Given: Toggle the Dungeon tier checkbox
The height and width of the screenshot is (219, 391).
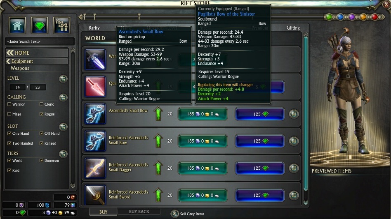Looking at the screenshot, I should pyautogui.click(x=41, y=160).
